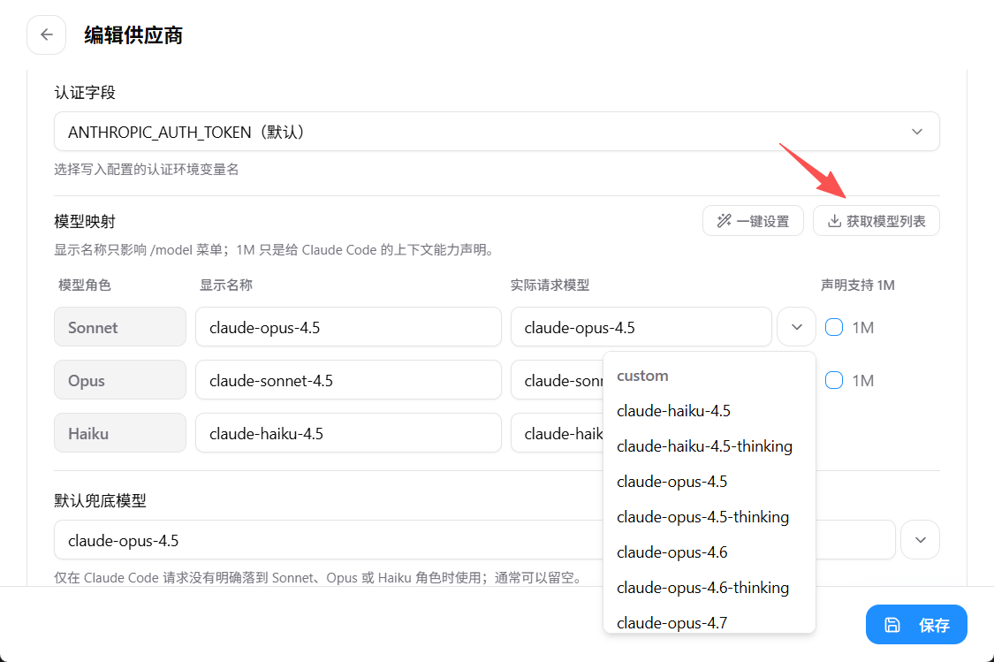Screen dimensions: 994x662
Task: Select claude-haiku-4.5 from dropdown list
Action: (709, 411)
